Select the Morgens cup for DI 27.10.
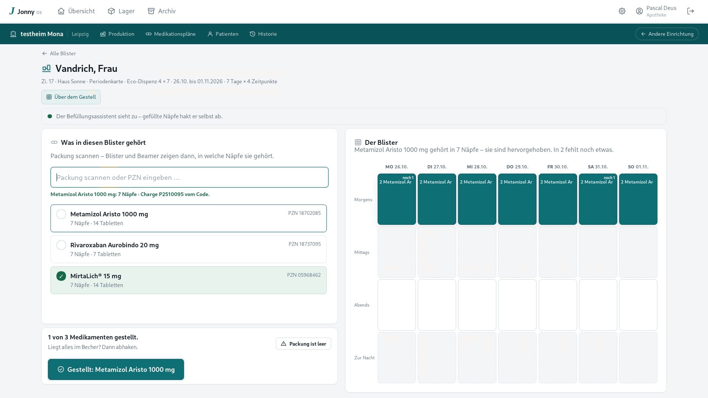 (437, 199)
